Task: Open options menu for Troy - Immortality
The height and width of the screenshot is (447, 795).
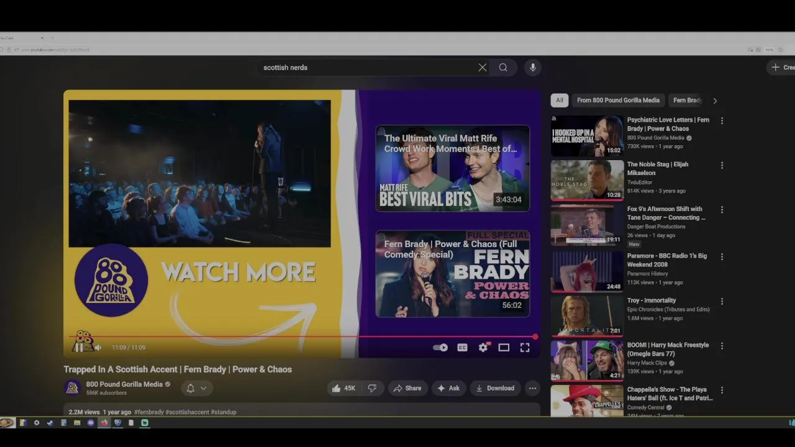Action: tap(722, 301)
